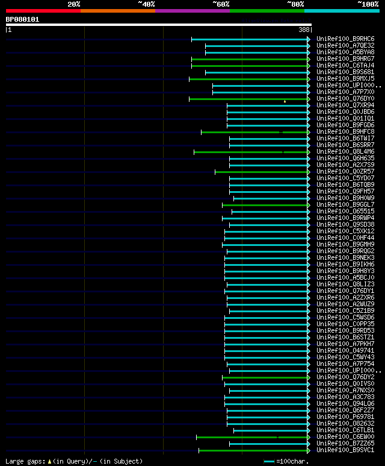Select hit UniRef100_Q76DY1
The width and height of the screenshot is (385, 466).
click(x=345, y=291)
